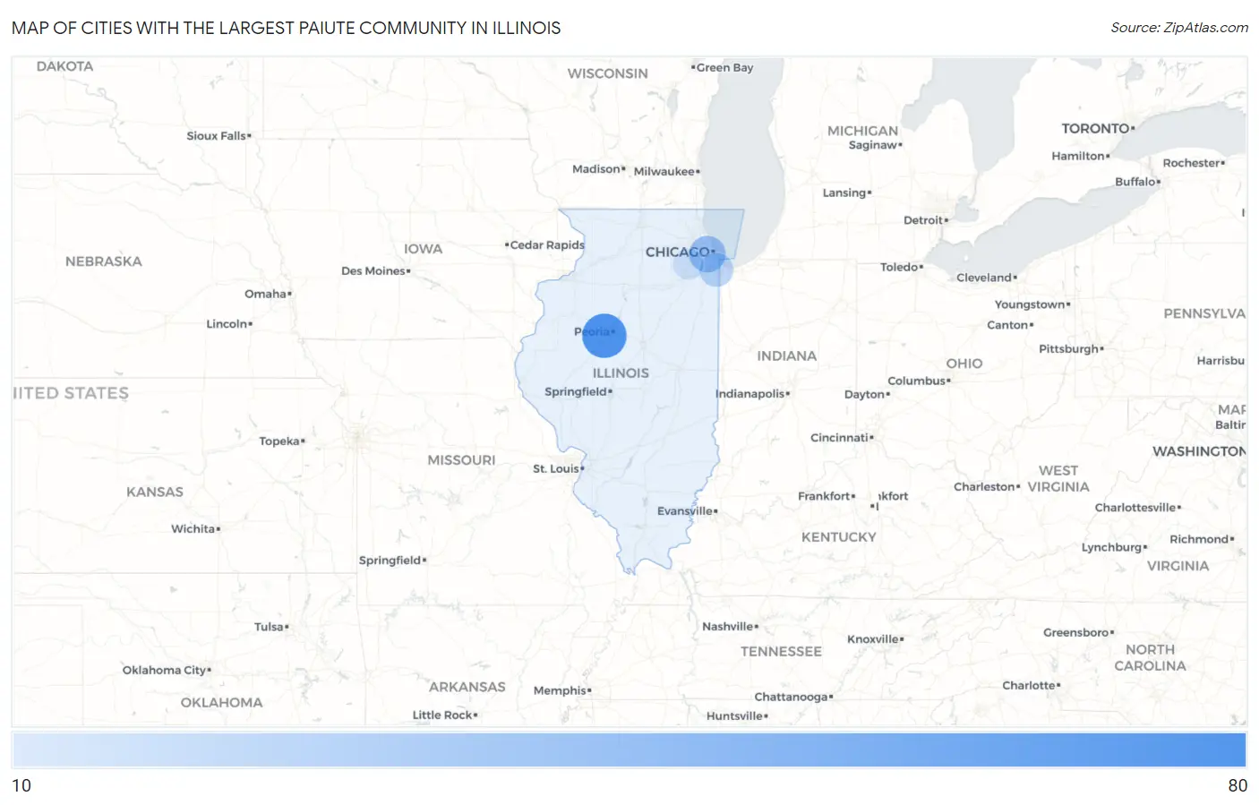The width and height of the screenshot is (1259, 805).
Task: Click the TENNESSEE state label
Action: 781,652
